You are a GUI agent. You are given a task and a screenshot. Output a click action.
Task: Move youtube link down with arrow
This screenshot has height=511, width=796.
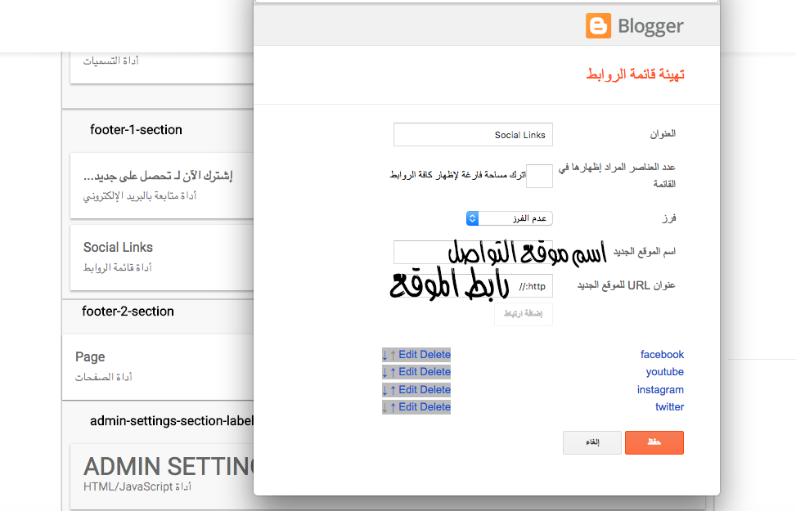385,372
